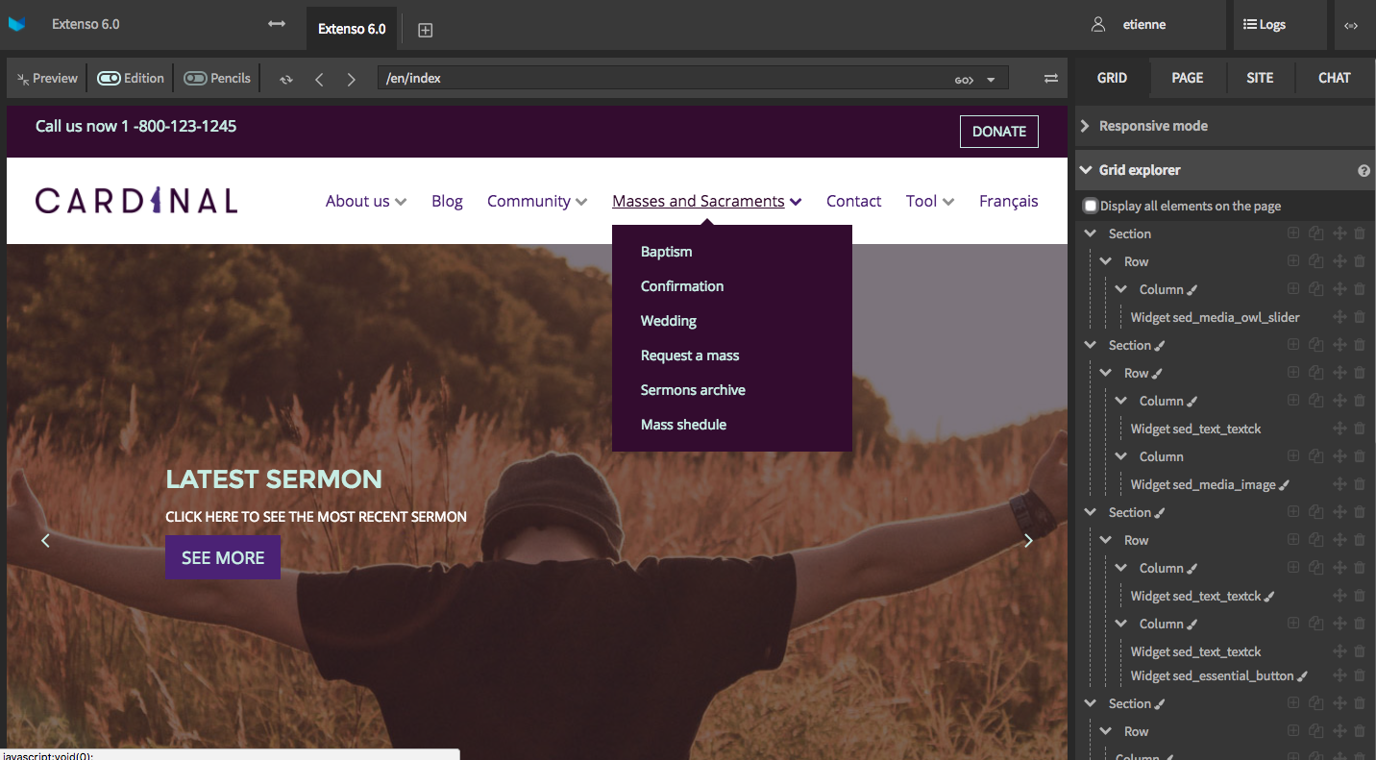
Task: Open the Logs panel
Action: pos(1265,25)
